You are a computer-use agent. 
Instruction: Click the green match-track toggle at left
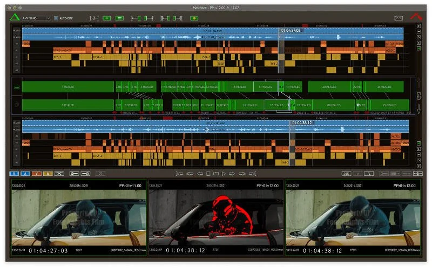[x=17, y=87]
